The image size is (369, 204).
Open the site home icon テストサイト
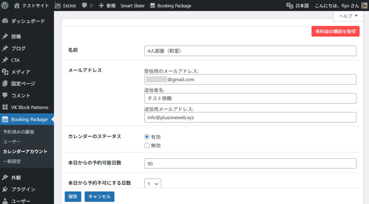pyautogui.click(x=17, y=5)
